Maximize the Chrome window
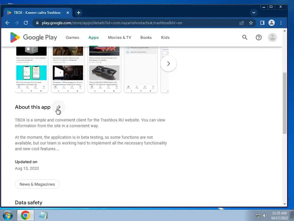294x221 pixels. pyautogui.click(x=271, y=7)
